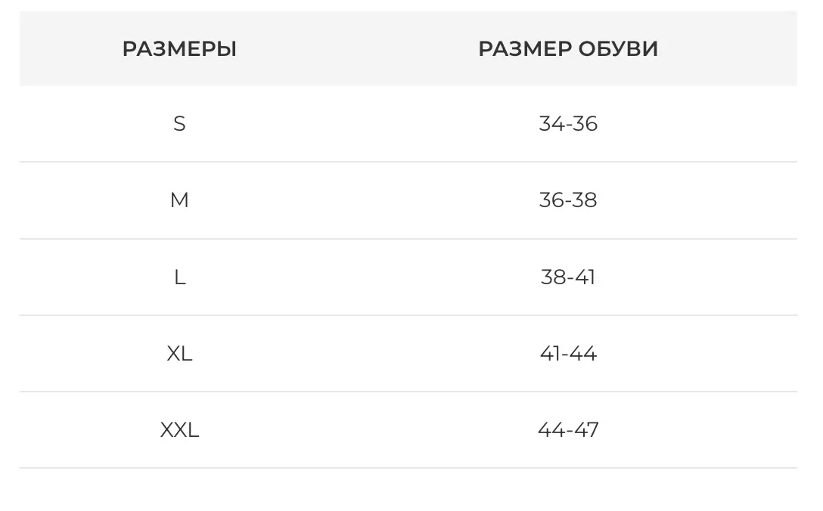Select the M size cell
This screenshot has height=511, width=823.
[x=179, y=200]
